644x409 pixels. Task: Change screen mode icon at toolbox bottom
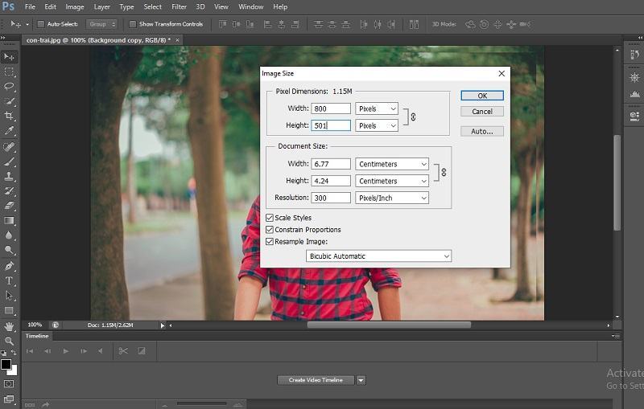9,399
